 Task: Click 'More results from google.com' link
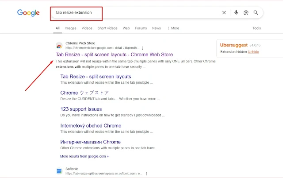pyautogui.click(x=84, y=156)
